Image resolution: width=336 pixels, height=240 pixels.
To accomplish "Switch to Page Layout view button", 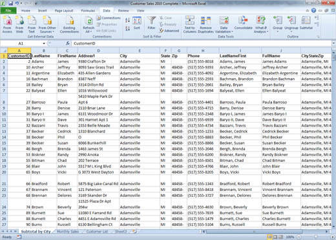I will (275, 237).
